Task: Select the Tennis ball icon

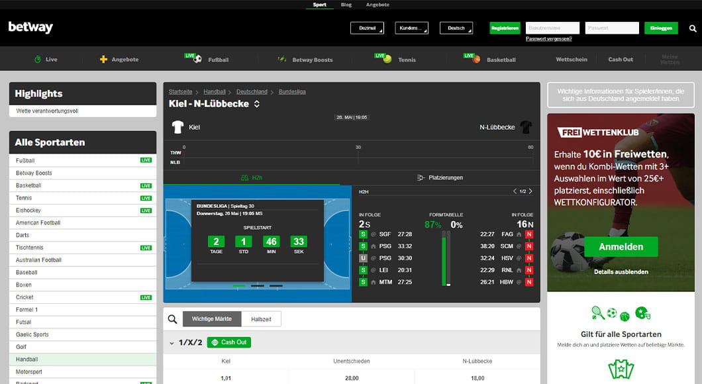Action: click(x=387, y=59)
